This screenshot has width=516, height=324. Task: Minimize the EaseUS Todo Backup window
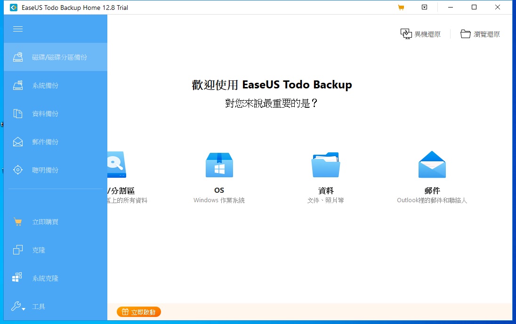(x=451, y=7)
